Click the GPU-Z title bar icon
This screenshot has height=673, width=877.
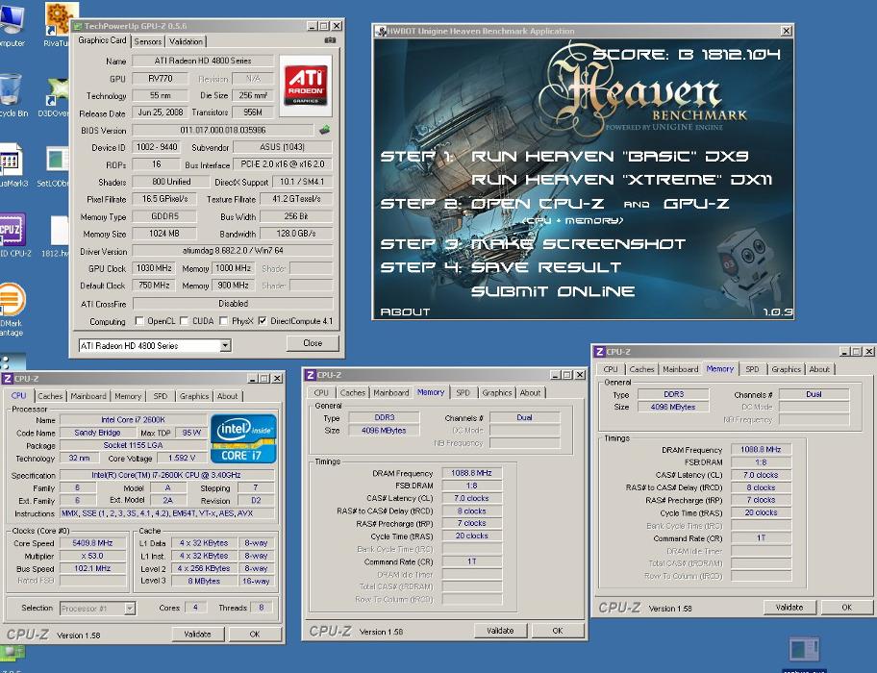pyautogui.click(x=78, y=26)
